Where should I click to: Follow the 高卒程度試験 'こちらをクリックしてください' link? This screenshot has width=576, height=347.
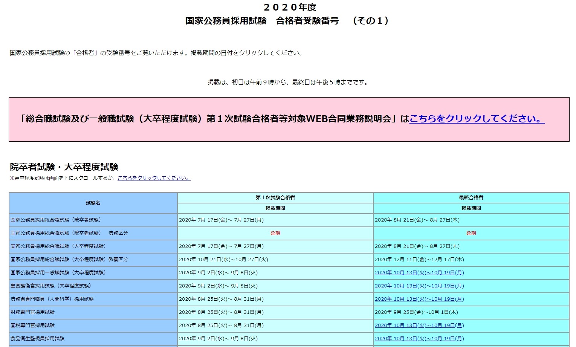(x=153, y=178)
